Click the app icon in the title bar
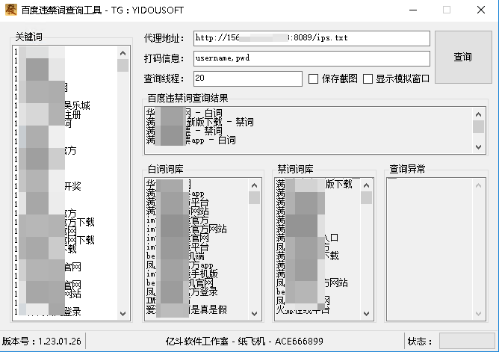The height and width of the screenshot is (352, 499). (x=11, y=10)
